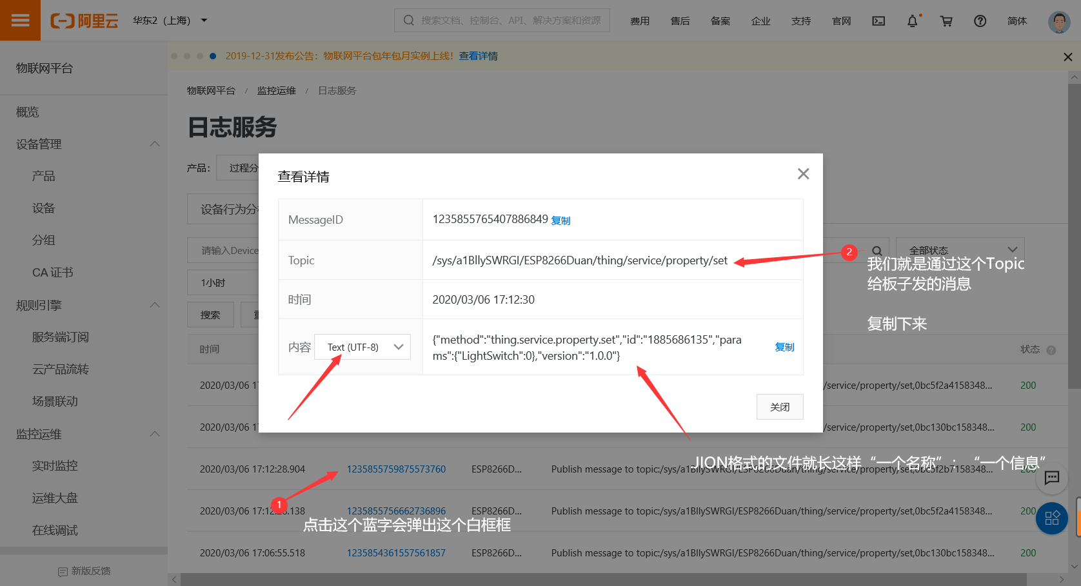Open the 1小时 time range dropdown
1081x586 pixels.
coord(223,282)
